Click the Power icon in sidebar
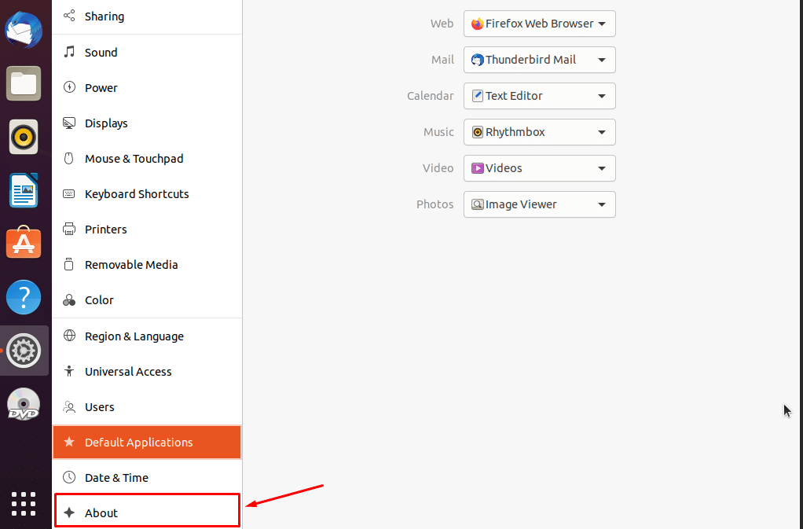 pyautogui.click(x=69, y=87)
